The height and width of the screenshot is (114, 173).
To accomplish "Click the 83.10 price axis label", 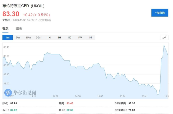I will pyautogui.click(x=6, y=74).
